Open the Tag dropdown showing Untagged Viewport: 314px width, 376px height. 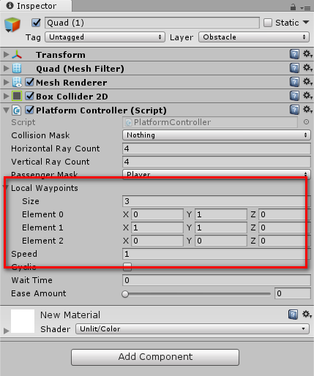105,37
